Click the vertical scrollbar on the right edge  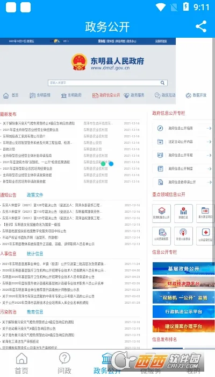click(213, 149)
